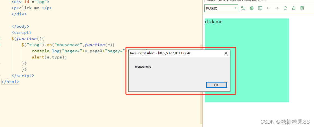Viewport: 314px width, 127px height.
Task: Go forward with the right arrow
Action: point(277,8)
